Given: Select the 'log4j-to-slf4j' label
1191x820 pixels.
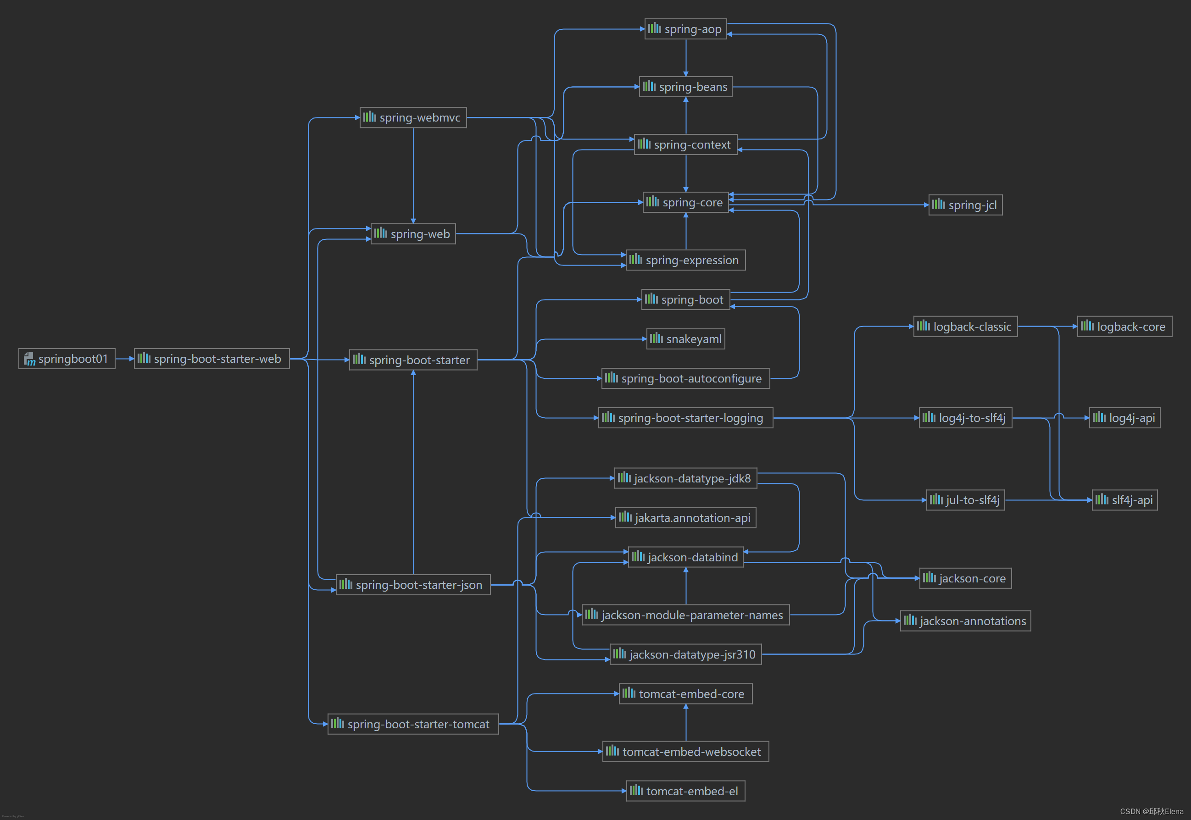Looking at the screenshot, I should (x=972, y=418).
